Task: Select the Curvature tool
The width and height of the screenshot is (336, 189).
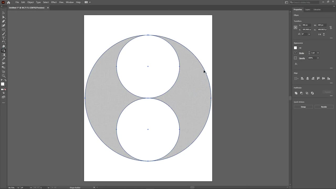Action: (x=3, y=25)
